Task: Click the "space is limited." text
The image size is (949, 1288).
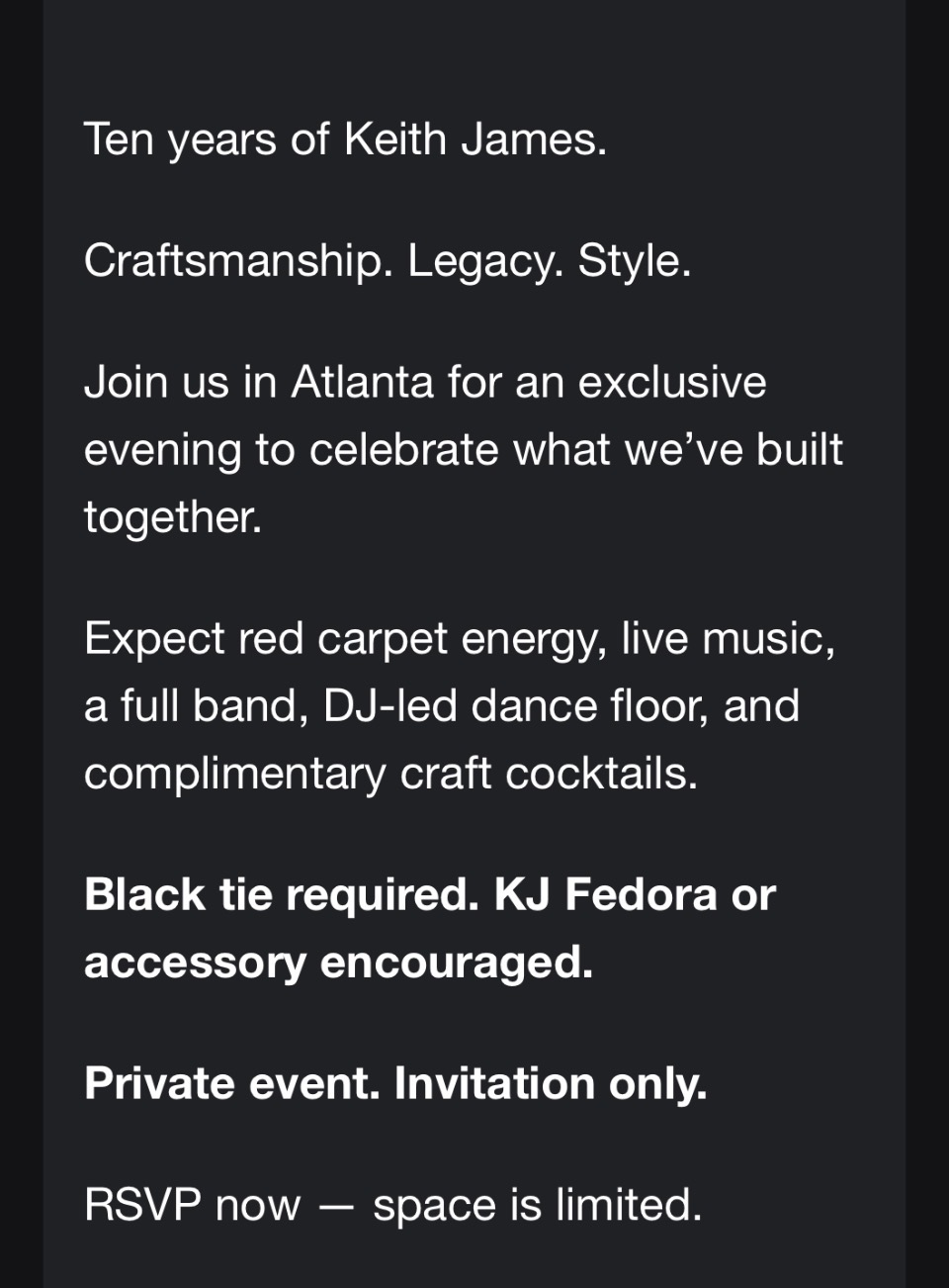Action: tap(537, 1206)
